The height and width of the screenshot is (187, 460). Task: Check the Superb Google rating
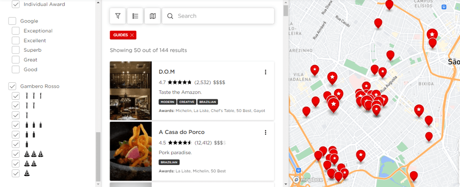point(16,50)
